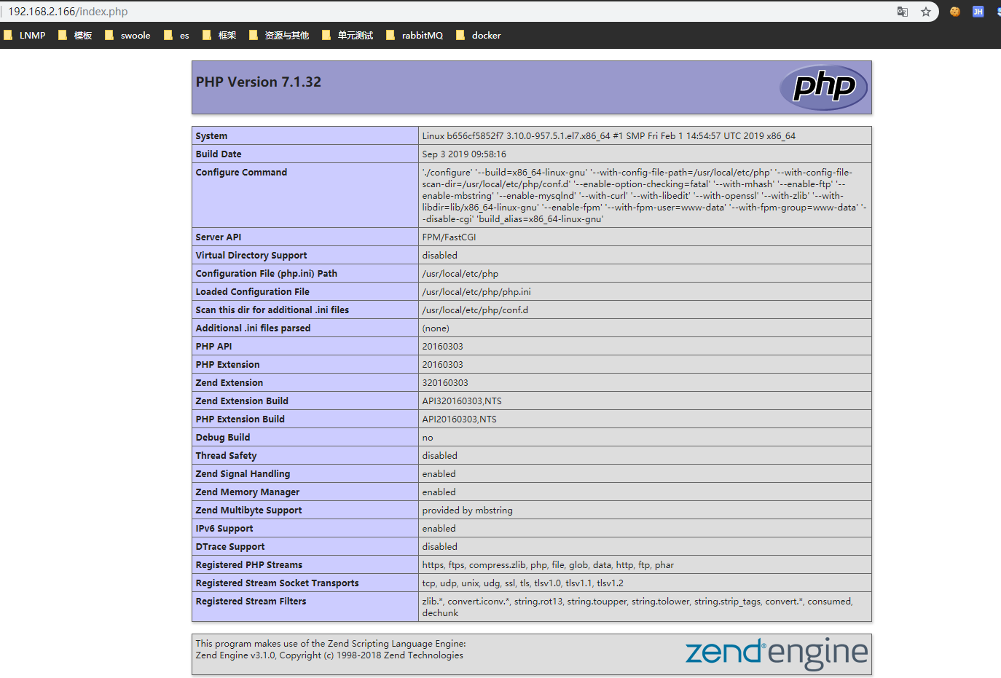Select Zend Extension value 320160303
Viewport: 1001px width, 678px height.
(x=445, y=383)
